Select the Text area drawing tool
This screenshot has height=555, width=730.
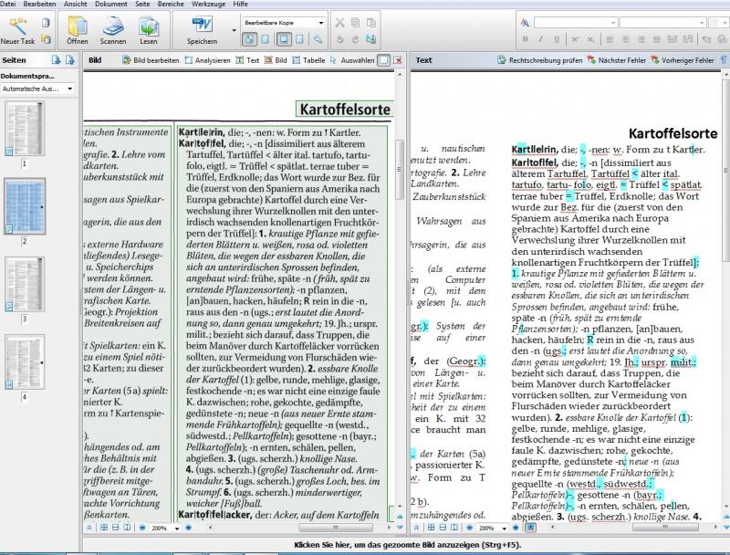(247, 60)
